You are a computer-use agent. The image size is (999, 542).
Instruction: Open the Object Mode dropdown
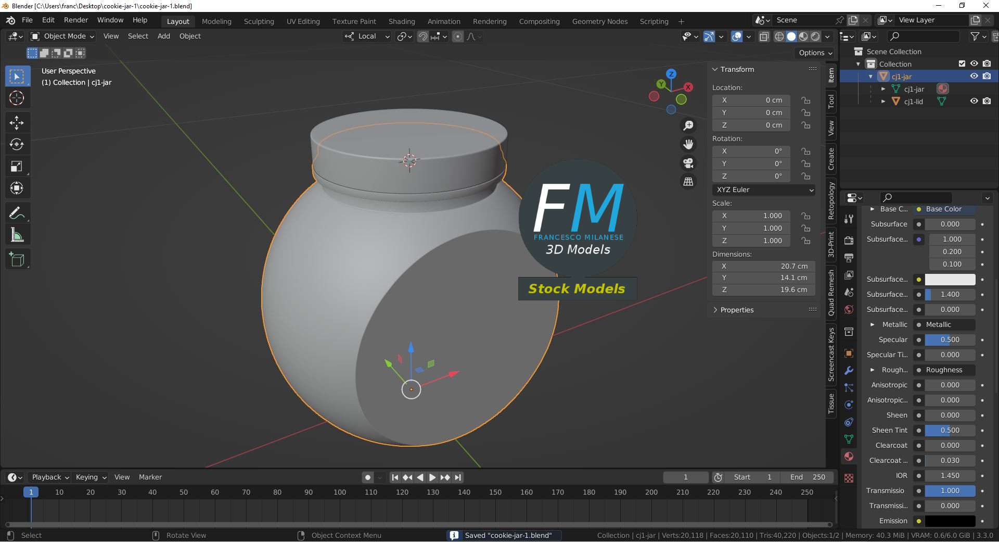(x=62, y=36)
